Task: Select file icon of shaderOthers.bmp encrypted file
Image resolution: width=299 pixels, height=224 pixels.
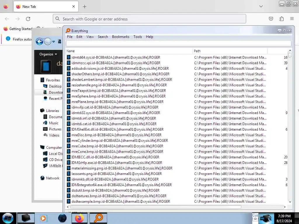Action: [x=68, y=74]
